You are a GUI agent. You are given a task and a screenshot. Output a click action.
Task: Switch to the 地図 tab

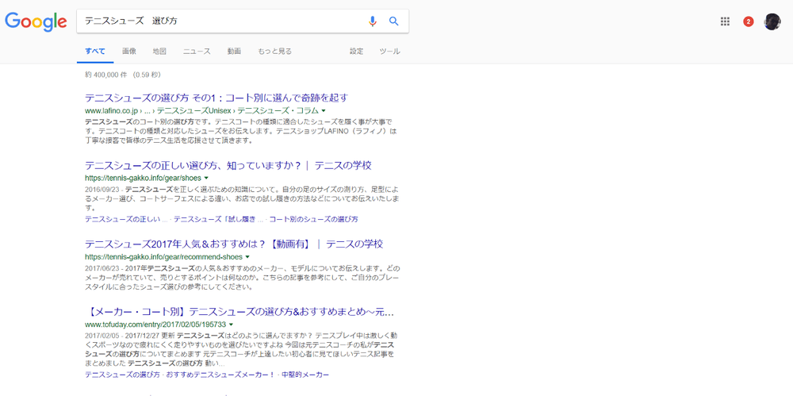click(159, 52)
